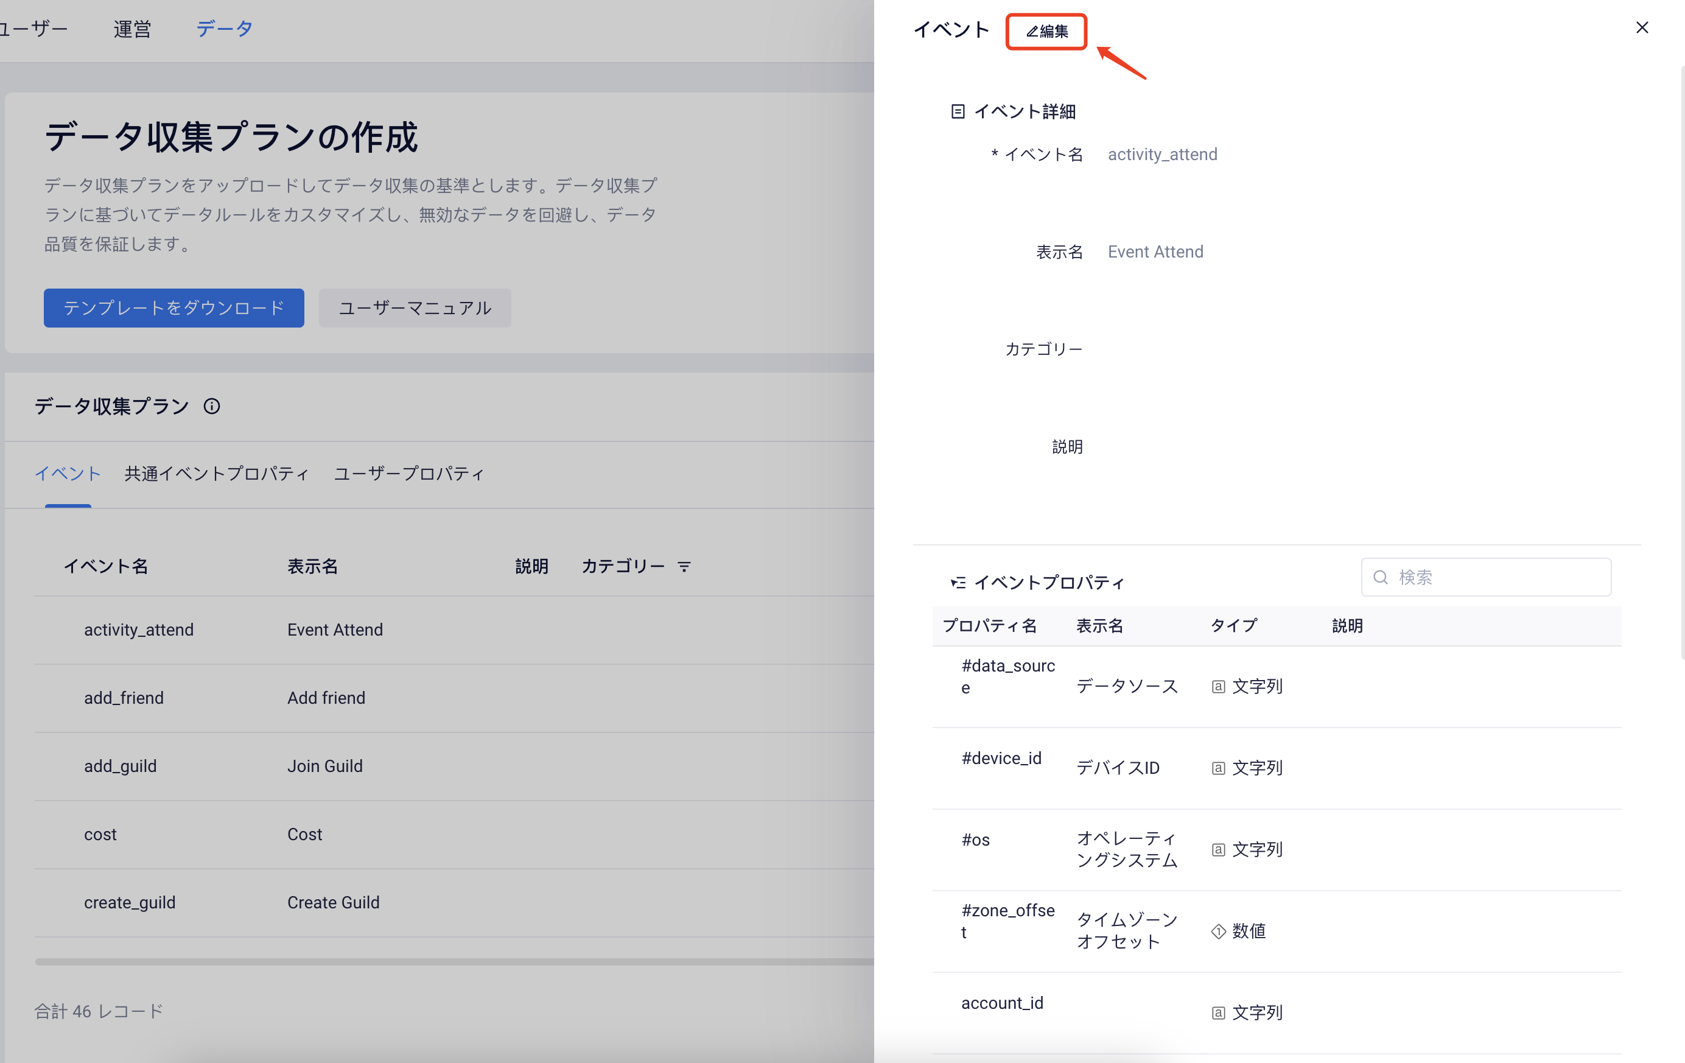1685x1063 pixels.
Task: Click the イベント名 table column header
Action: tap(106, 566)
